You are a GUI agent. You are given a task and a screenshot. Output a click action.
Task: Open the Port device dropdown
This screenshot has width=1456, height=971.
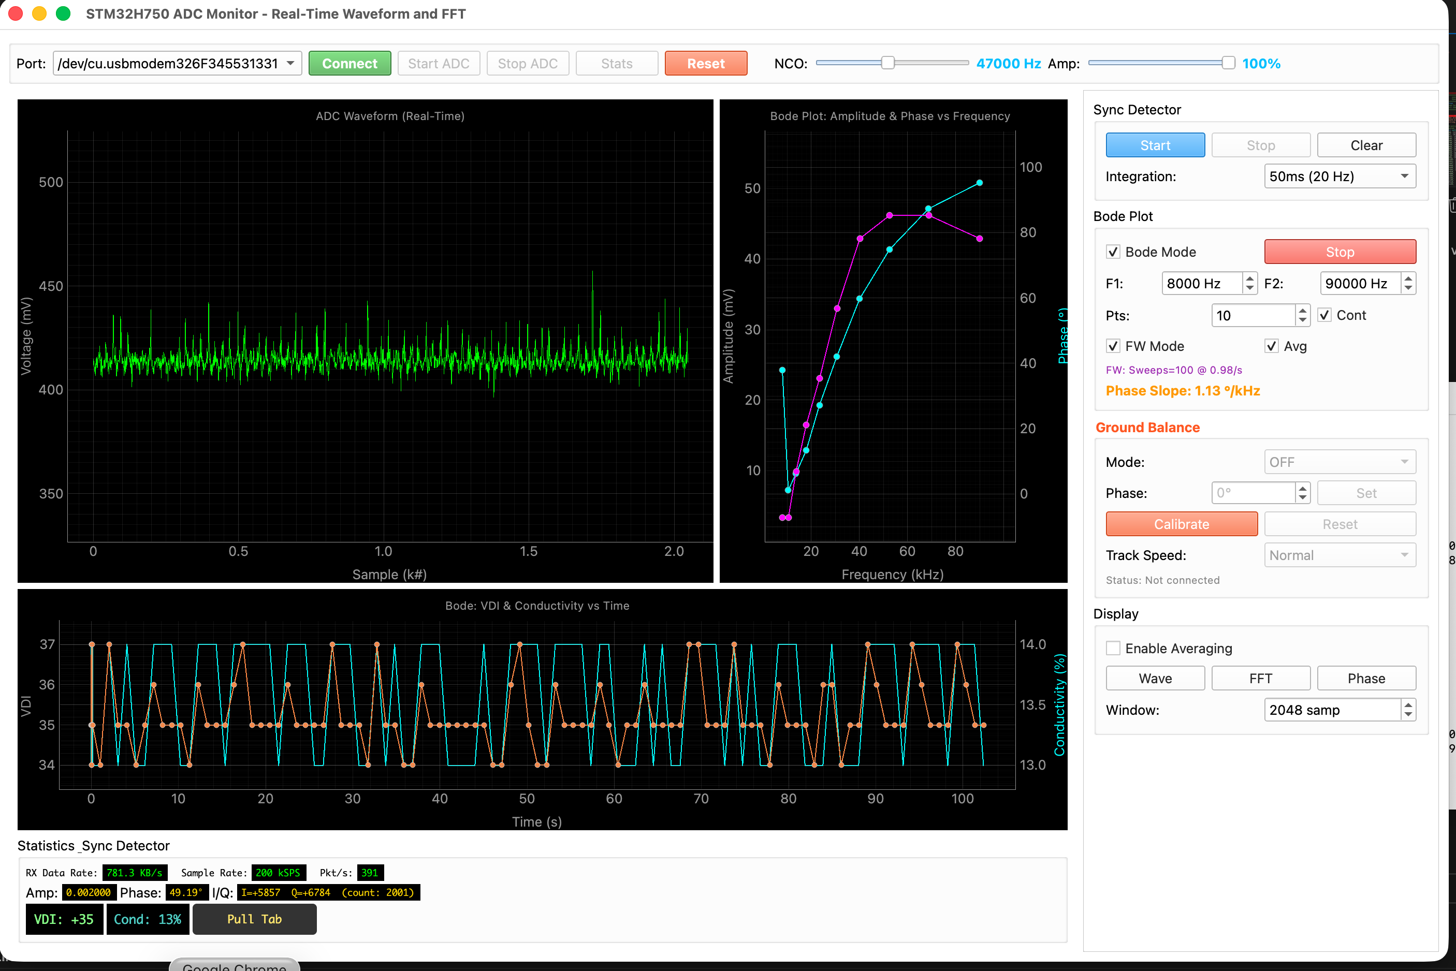click(177, 63)
